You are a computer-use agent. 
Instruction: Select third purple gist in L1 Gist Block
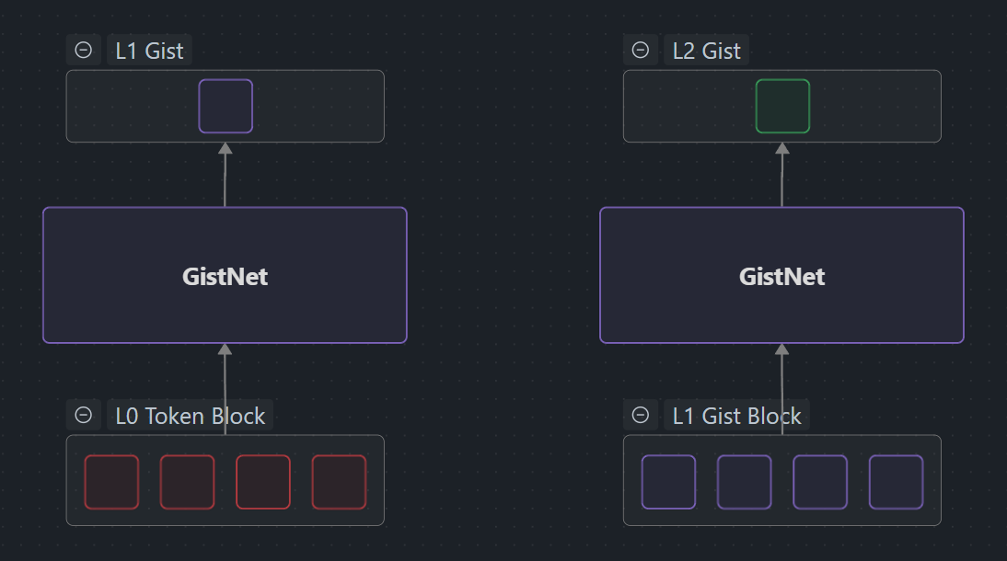coord(820,482)
